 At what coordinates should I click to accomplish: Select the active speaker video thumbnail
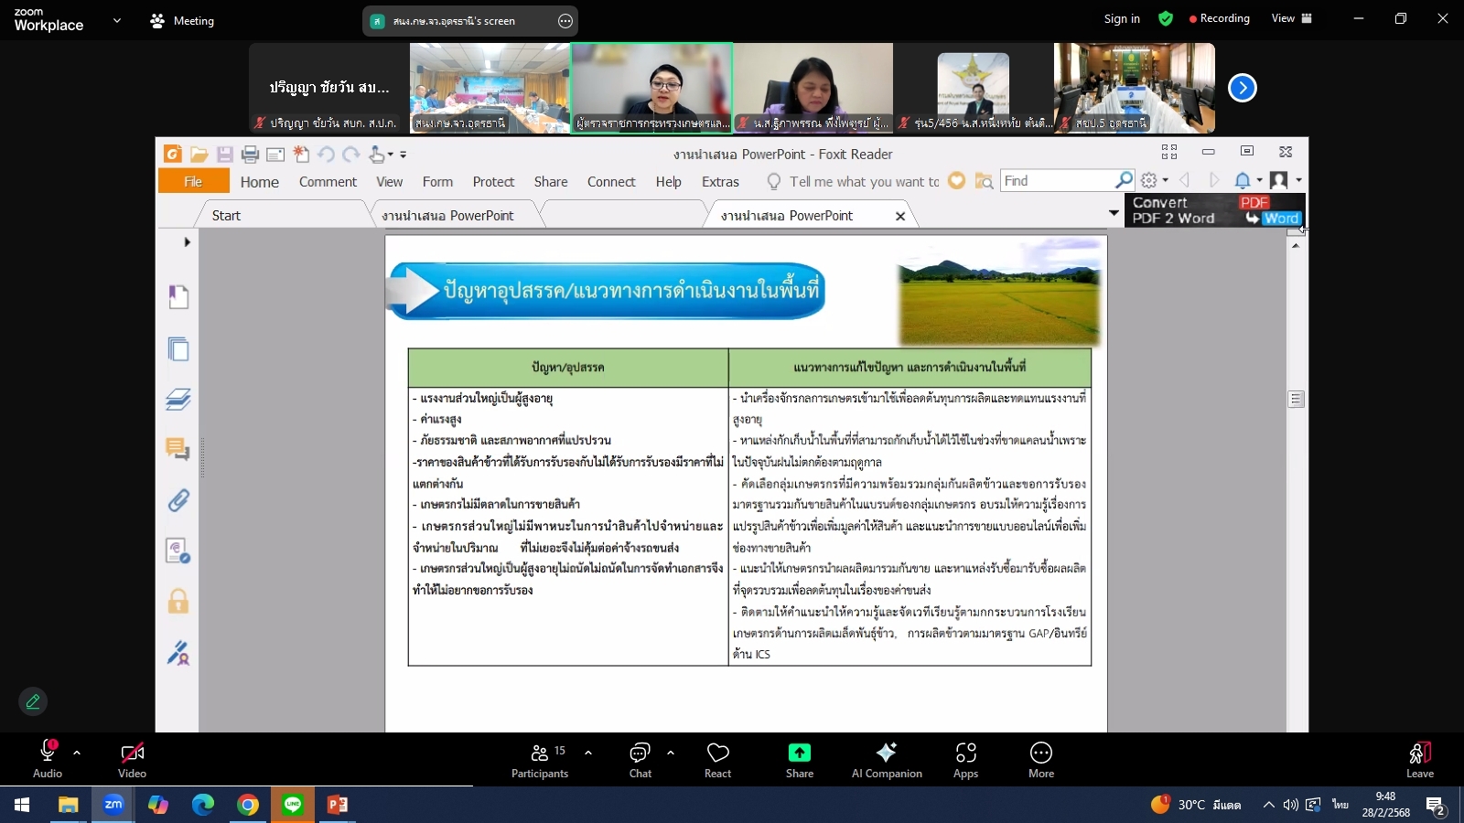point(651,88)
